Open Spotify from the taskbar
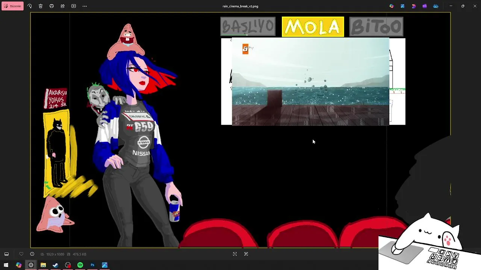The image size is (481, 270). coord(80,265)
